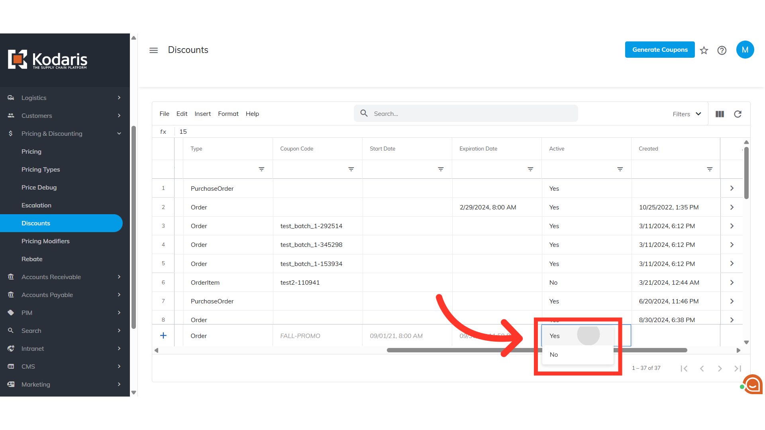Go to the last page arrow
Screen dimensions: 765x430
738,368
